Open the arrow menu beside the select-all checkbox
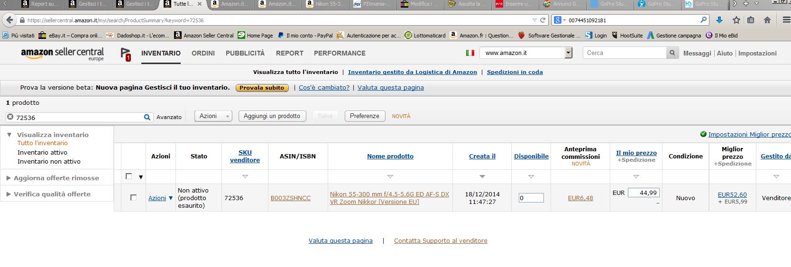The image size is (791, 267). click(141, 177)
